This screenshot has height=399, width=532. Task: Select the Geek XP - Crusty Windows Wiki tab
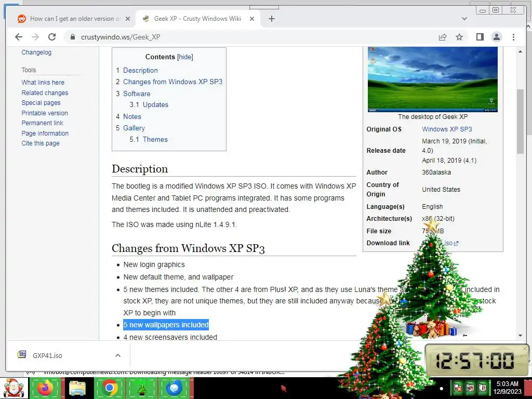click(197, 19)
